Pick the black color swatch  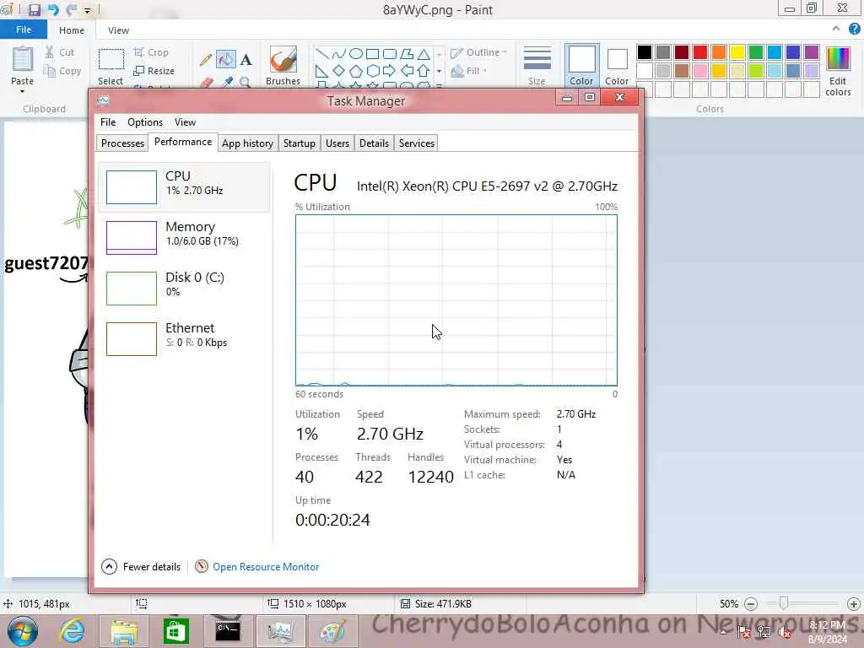tap(644, 52)
